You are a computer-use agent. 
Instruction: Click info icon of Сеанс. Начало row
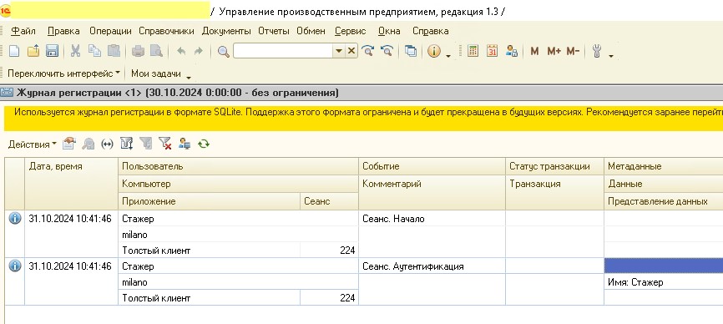(15, 219)
